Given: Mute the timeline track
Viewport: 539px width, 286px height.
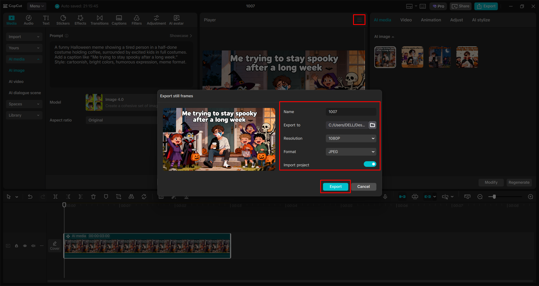Looking at the screenshot, I should 33,246.
